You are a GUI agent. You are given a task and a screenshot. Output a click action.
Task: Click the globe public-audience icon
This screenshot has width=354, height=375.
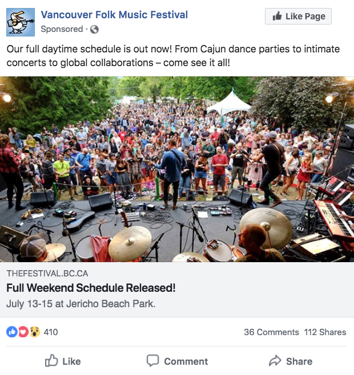click(94, 30)
